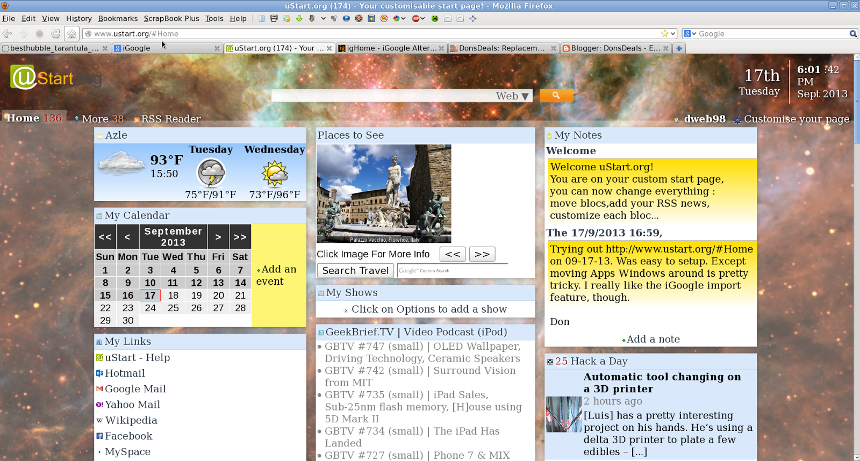Close the iGoogle tab
Image resolution: width=860 pixels, height=461 pixels.
point(217,48)
